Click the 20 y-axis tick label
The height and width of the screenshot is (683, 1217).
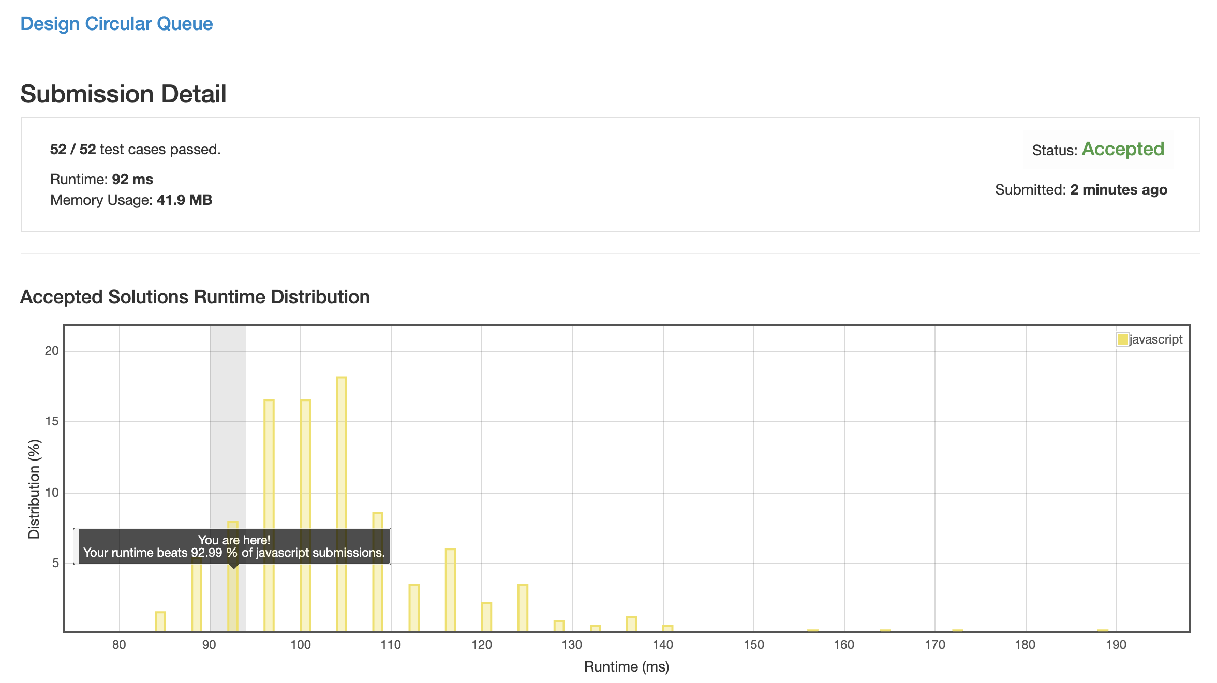(52, 351)
